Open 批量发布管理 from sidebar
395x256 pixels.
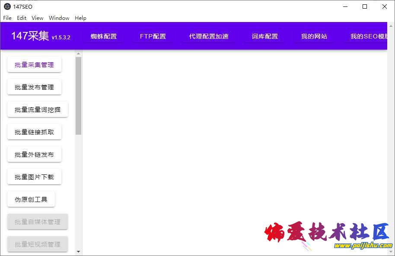[x=35, y=87]
